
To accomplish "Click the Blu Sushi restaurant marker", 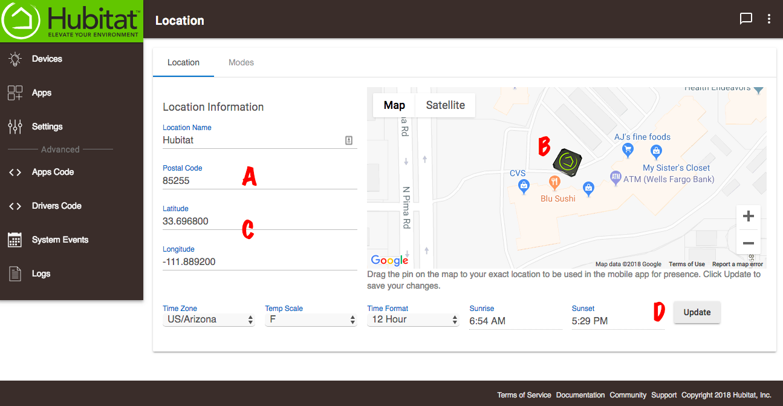I will [554, 182].
